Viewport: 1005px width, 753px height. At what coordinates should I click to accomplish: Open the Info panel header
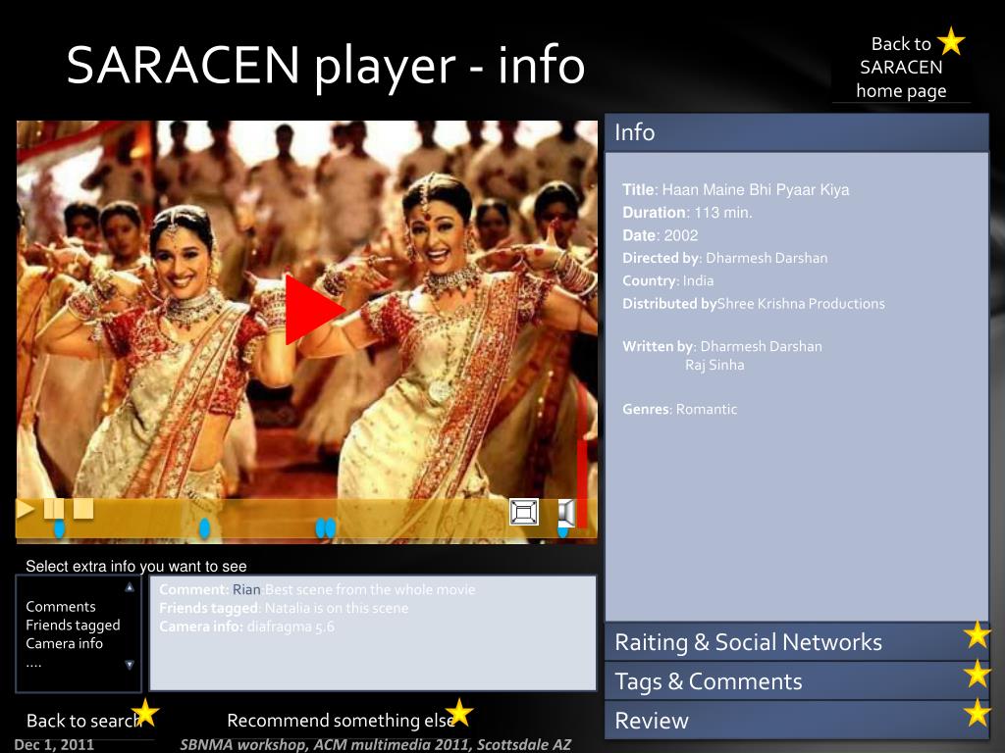(797, 132)
